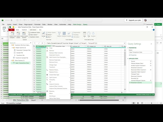
Task: Expand the Split Column submenu
Action: coord(58,78)
